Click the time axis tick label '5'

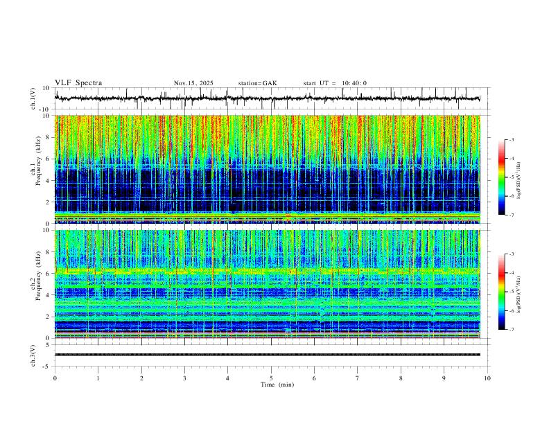[x=271, y=378]
